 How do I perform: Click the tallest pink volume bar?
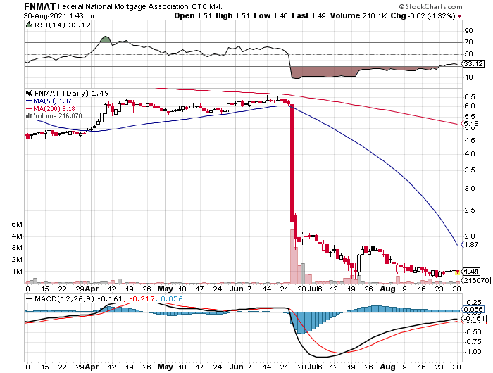coord(292,256)
